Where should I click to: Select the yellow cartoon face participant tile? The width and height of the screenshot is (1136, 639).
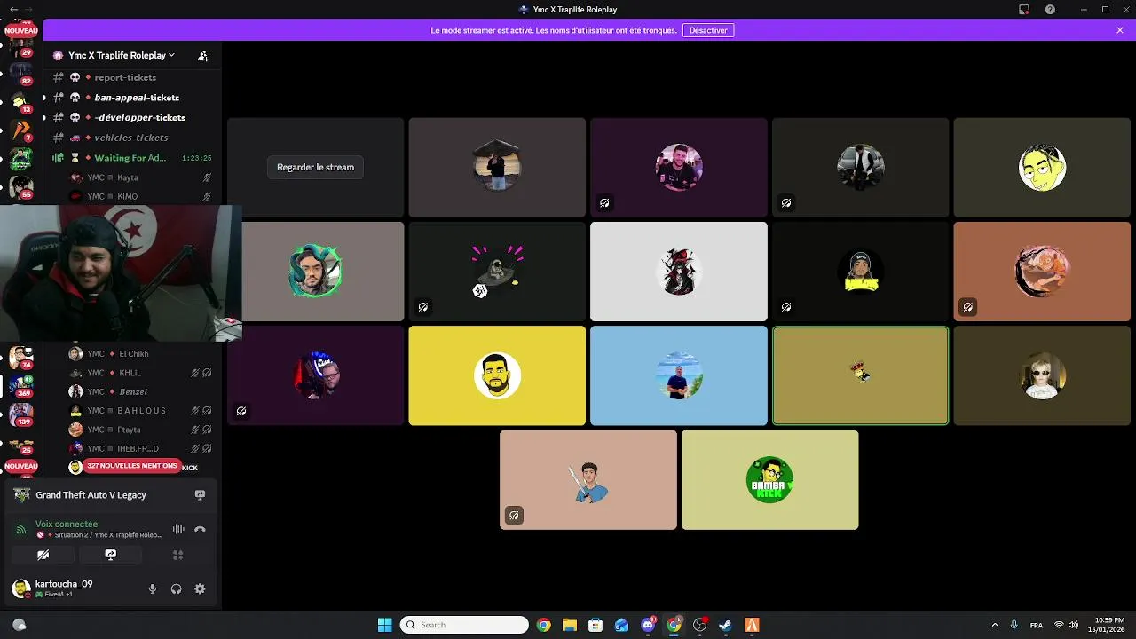[1042, 167]
